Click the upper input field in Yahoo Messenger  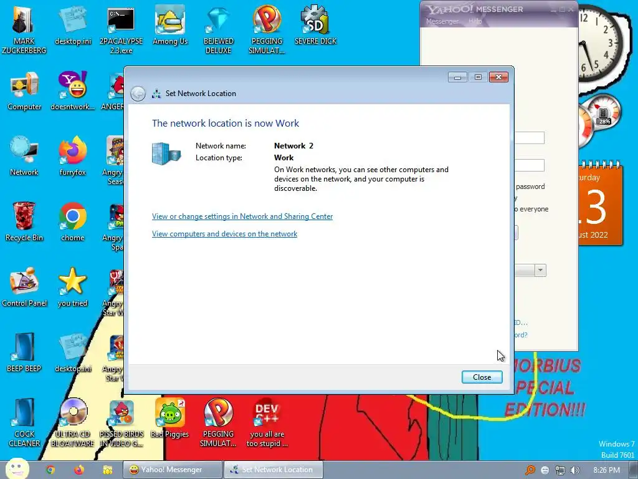[530, 138]
